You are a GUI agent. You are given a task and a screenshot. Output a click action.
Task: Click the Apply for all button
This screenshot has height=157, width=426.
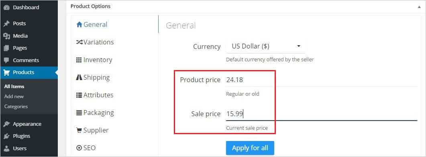[x=250, y=148]
